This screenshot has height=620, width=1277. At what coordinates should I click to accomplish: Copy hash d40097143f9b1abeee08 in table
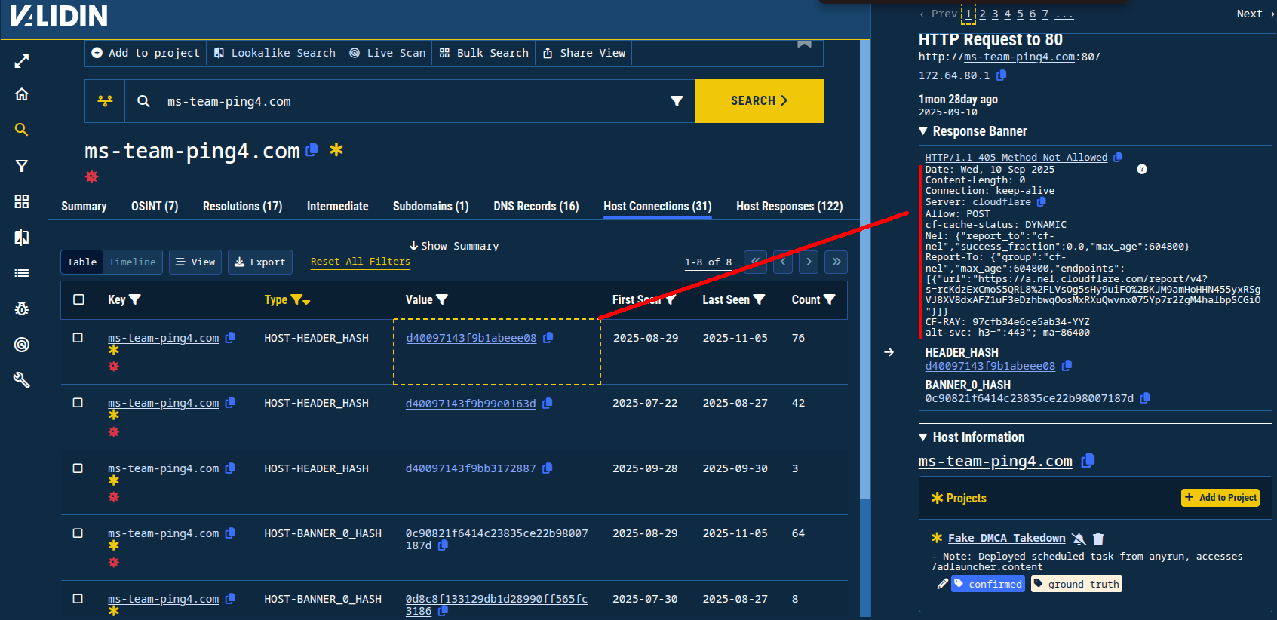[x=548, y=338]
